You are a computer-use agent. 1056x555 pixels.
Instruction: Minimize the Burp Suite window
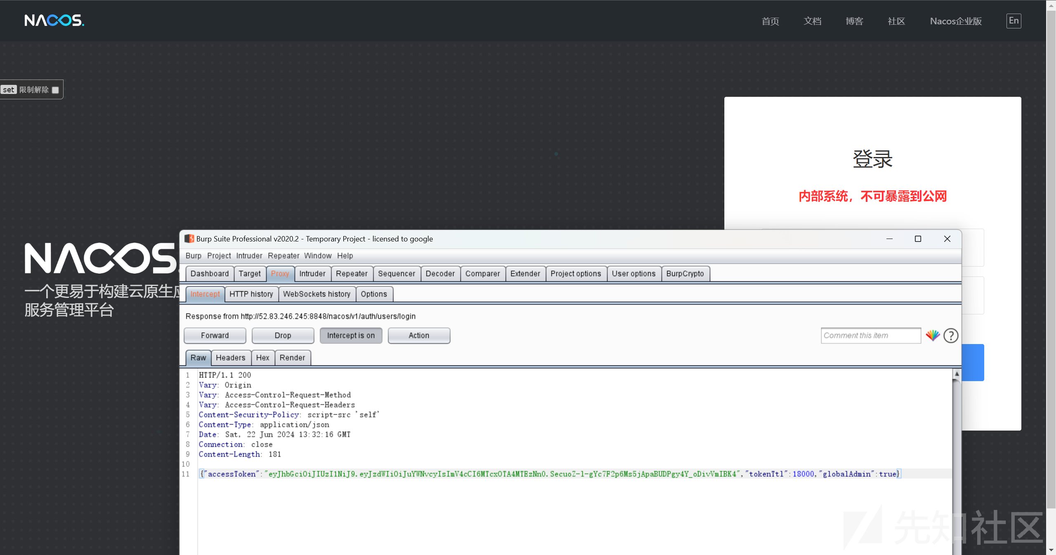[x=889, y=239]
